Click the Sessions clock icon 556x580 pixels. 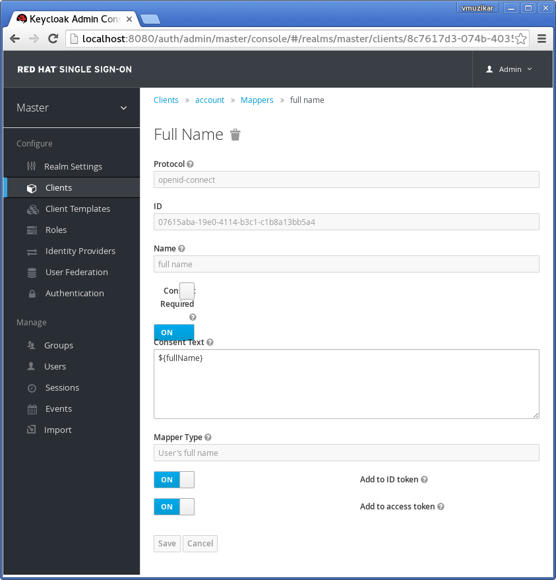click(32, 388)
